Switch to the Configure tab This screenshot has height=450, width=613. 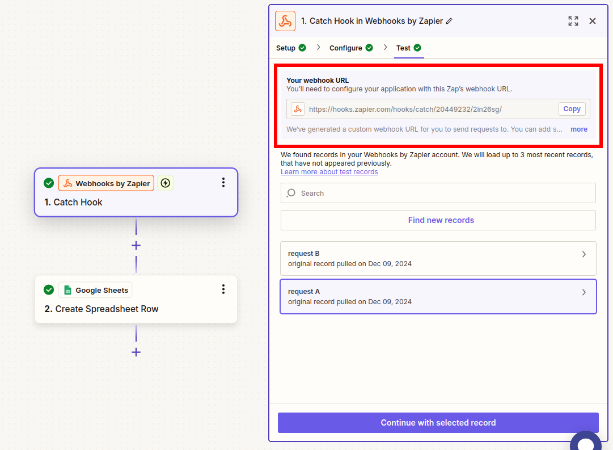pos(346,48)
